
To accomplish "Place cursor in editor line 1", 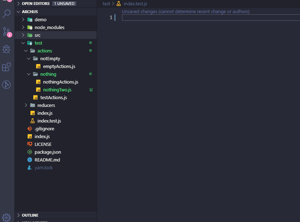I will (x=210, y=18).
